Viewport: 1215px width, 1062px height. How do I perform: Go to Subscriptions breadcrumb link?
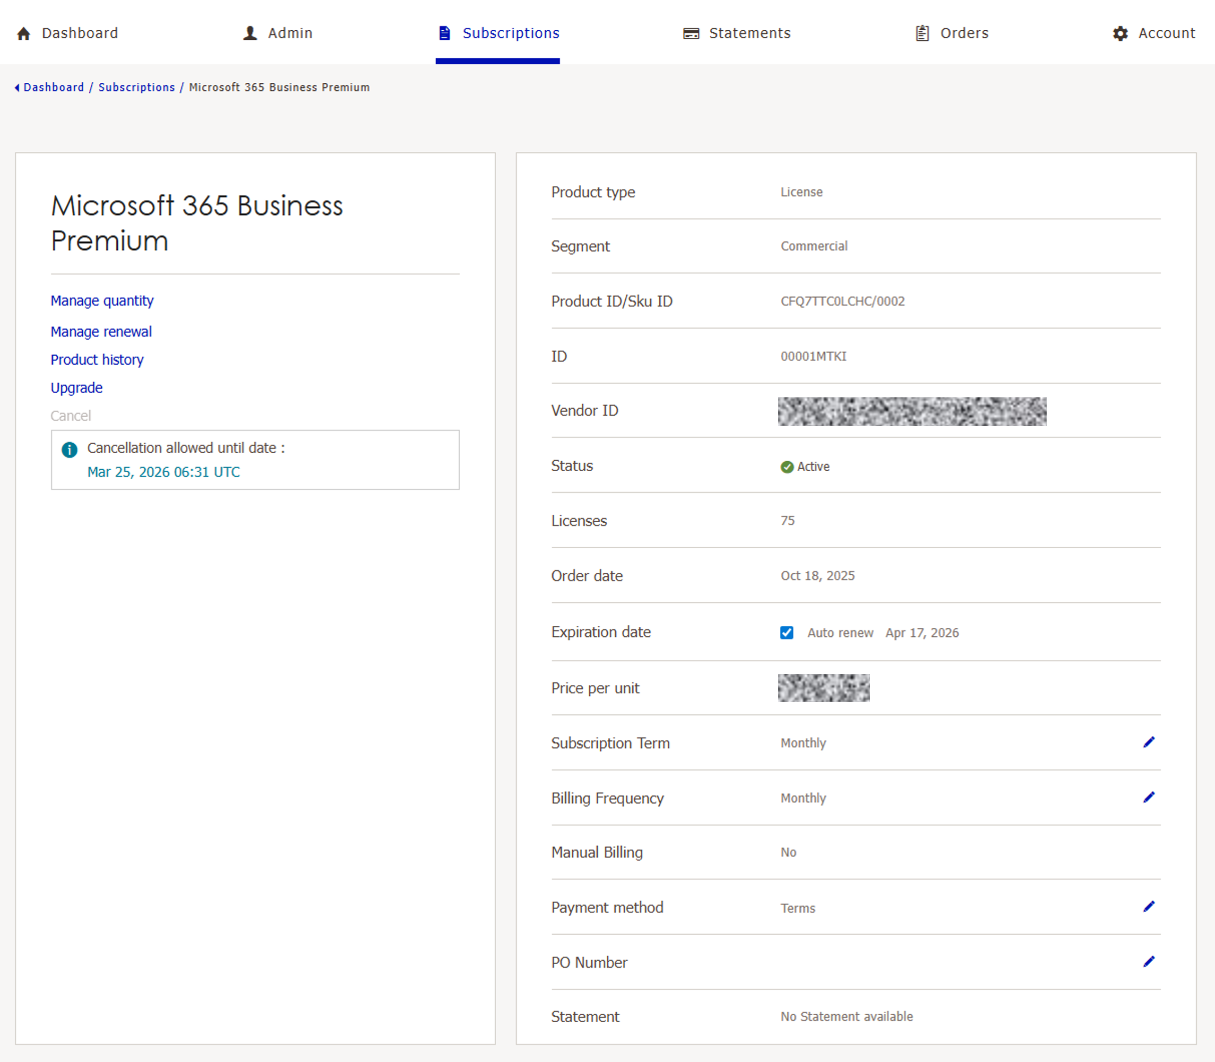click(x=136, y=88)
